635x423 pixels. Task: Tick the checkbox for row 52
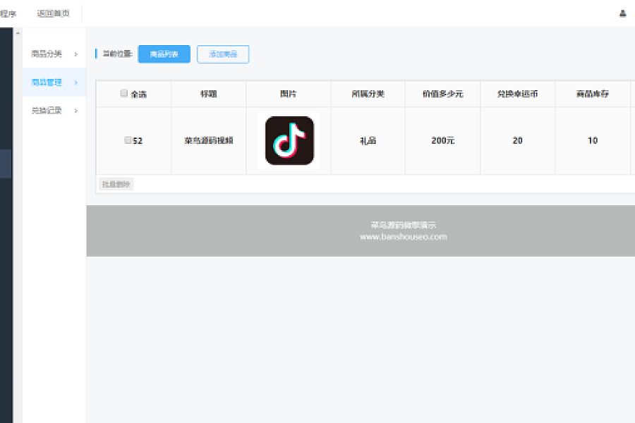(x=128, y=140)
